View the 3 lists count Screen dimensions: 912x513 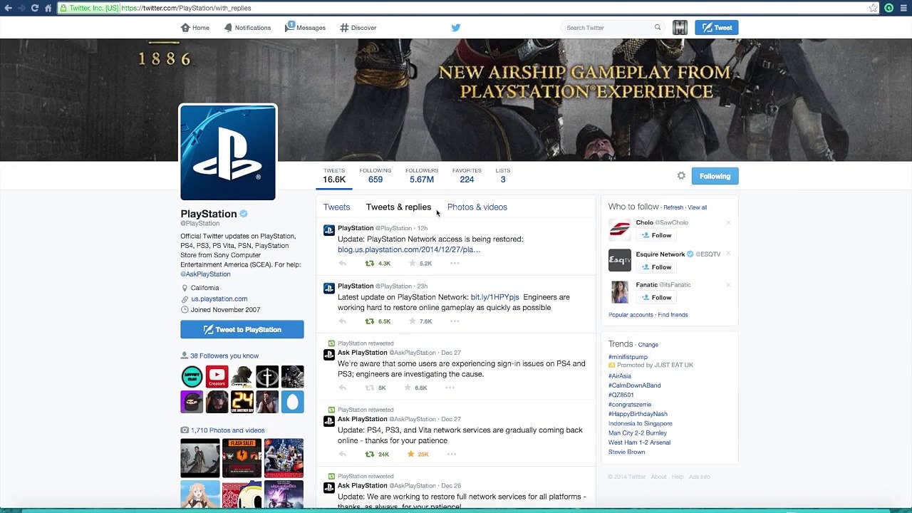point(503,176)
